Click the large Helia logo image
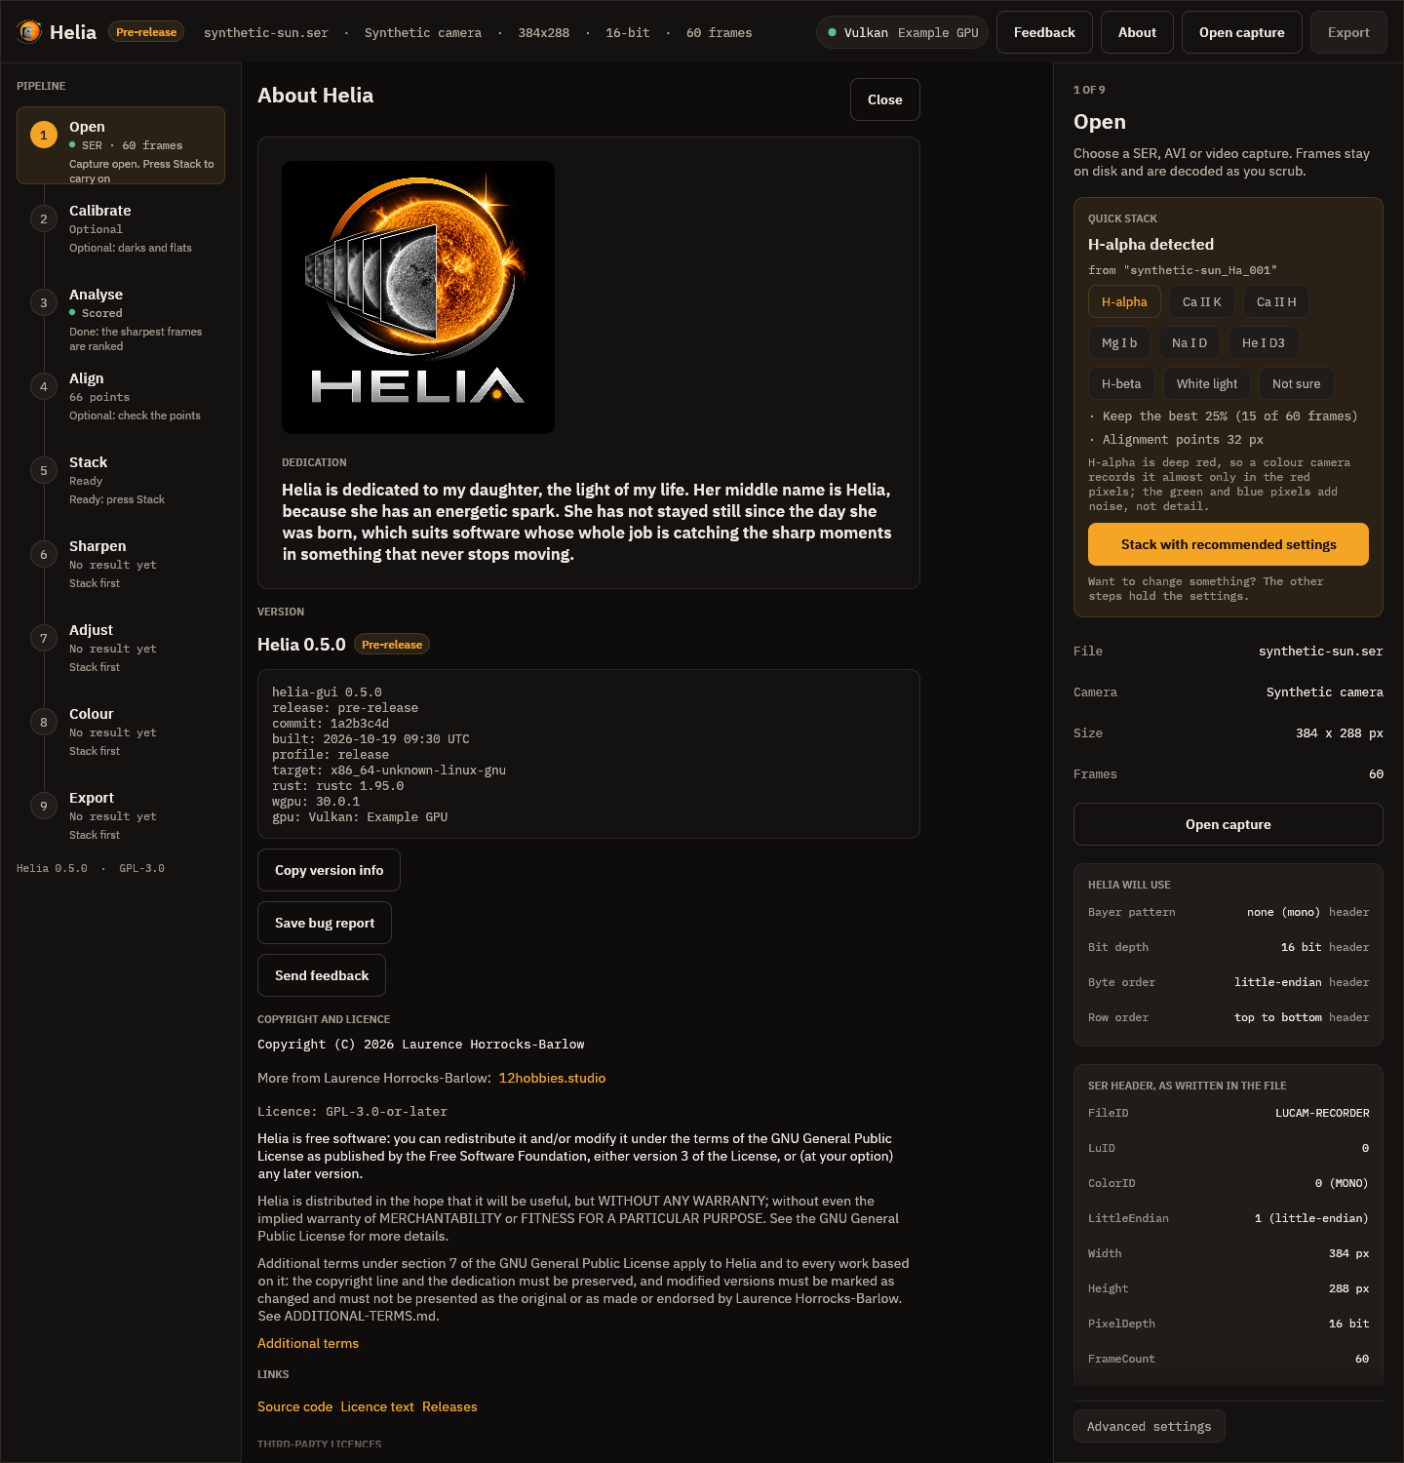Image resolution: width=1404 pixels, height=1463 pixels. (418, 297)
